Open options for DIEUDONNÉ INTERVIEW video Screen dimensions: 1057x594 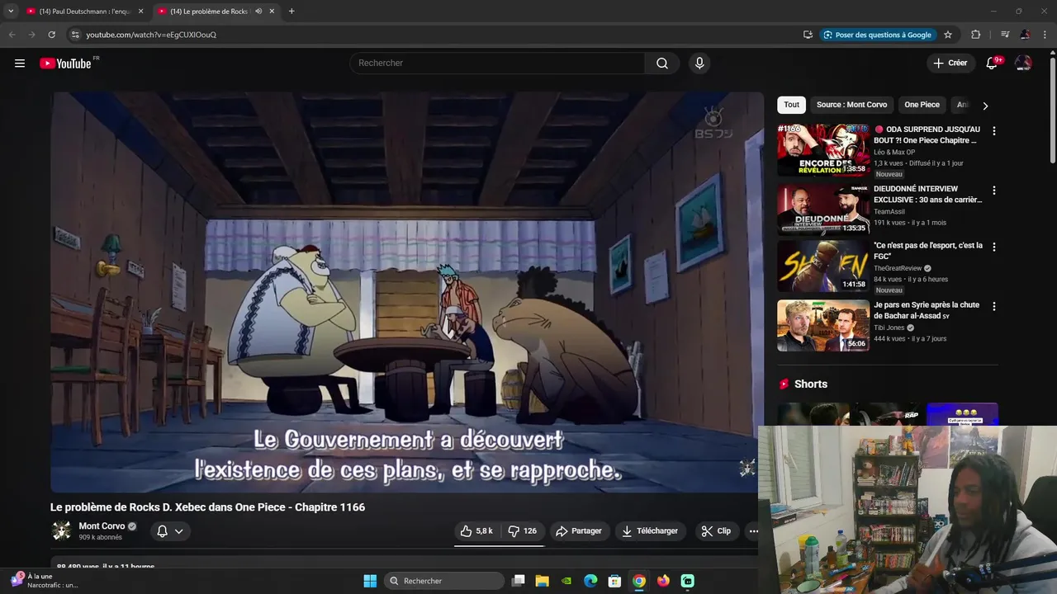pyautogui.click(x=993, y=191)
